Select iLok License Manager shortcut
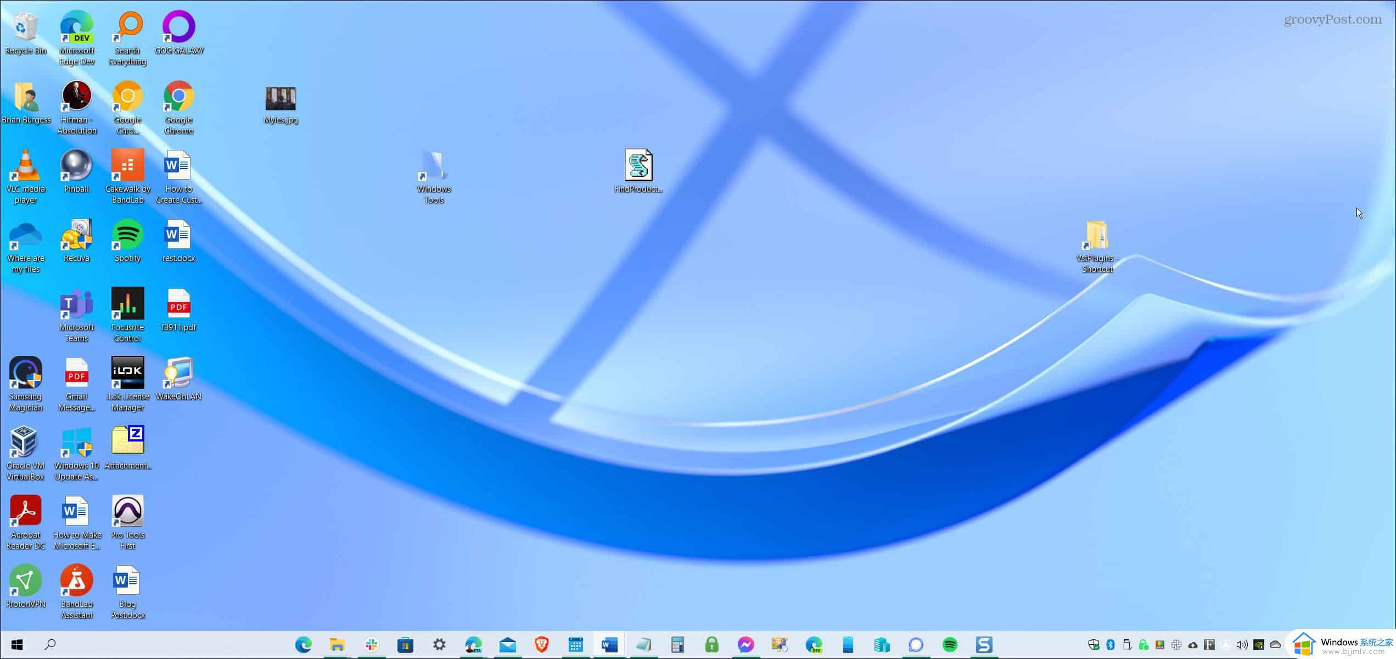 [128, 384]
